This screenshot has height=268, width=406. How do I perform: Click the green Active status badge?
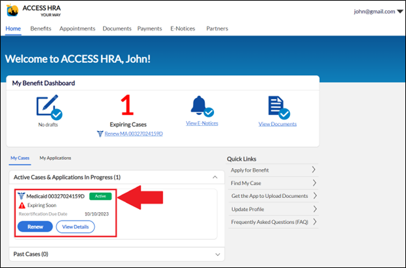tap(101, 196)
